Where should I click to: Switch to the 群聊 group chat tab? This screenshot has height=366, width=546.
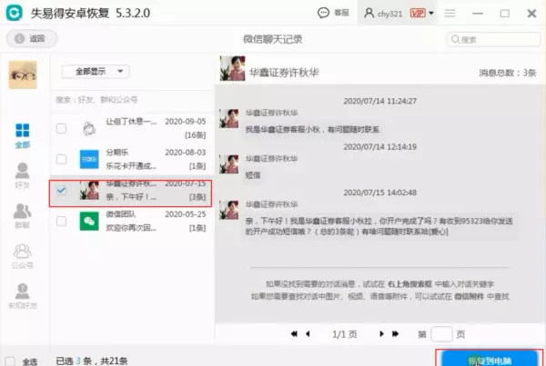[22, 215]
